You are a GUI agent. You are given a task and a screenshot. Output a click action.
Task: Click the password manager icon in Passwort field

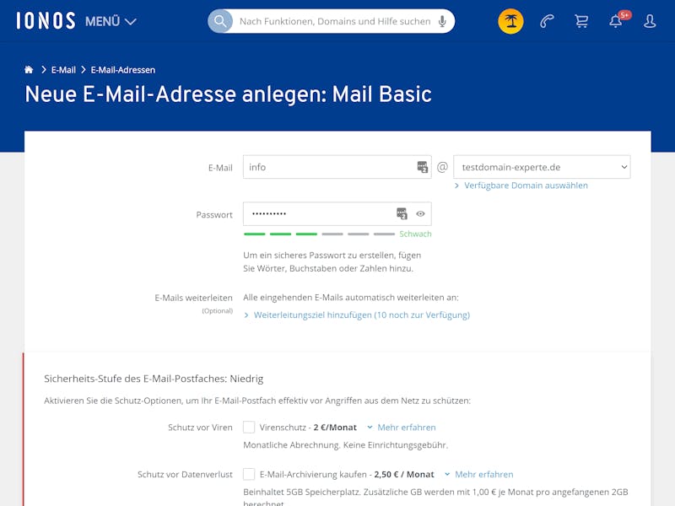tap(402, 214)
